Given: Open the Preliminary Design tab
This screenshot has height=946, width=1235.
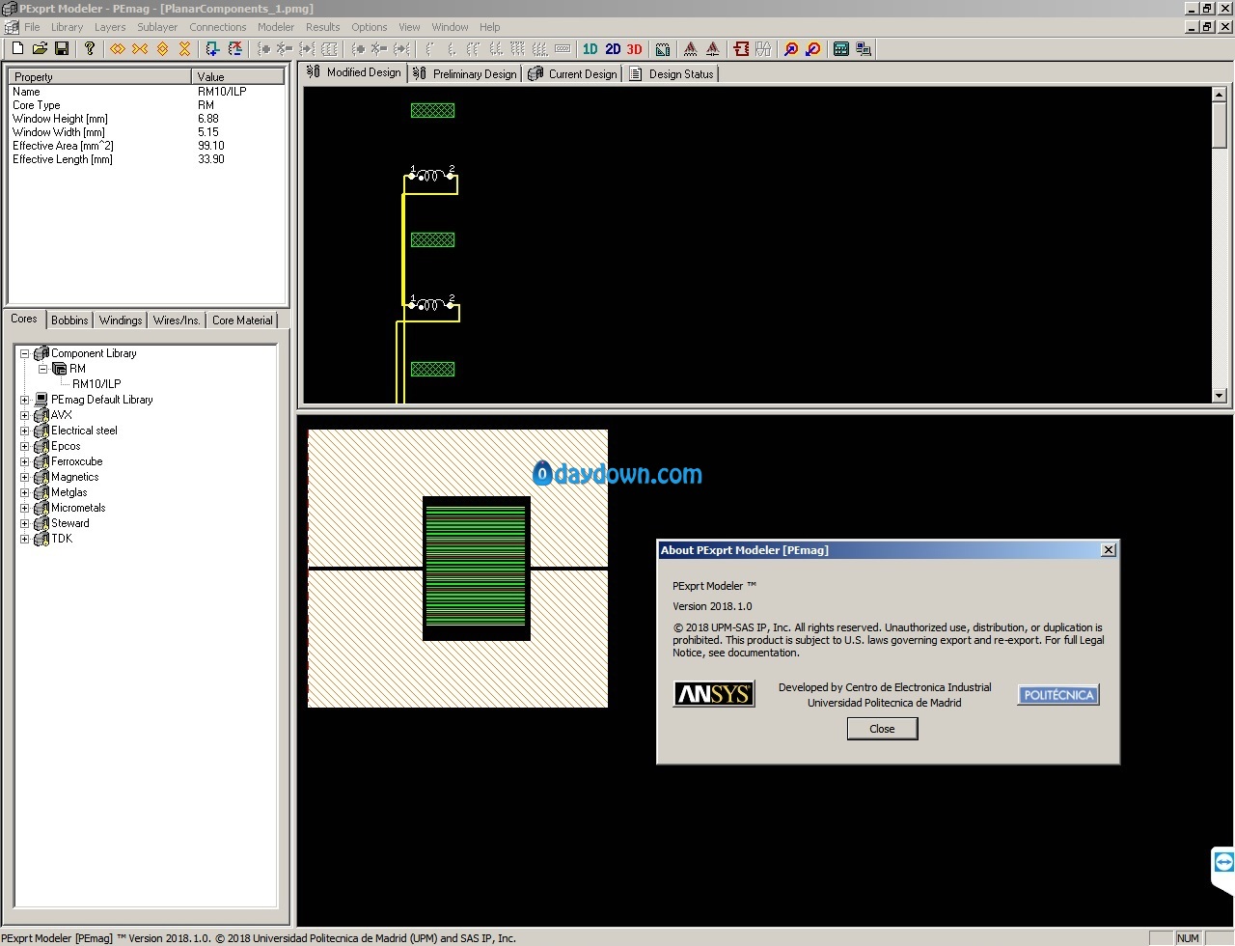Looking at the screenshot, I should (x=466, y=73).
